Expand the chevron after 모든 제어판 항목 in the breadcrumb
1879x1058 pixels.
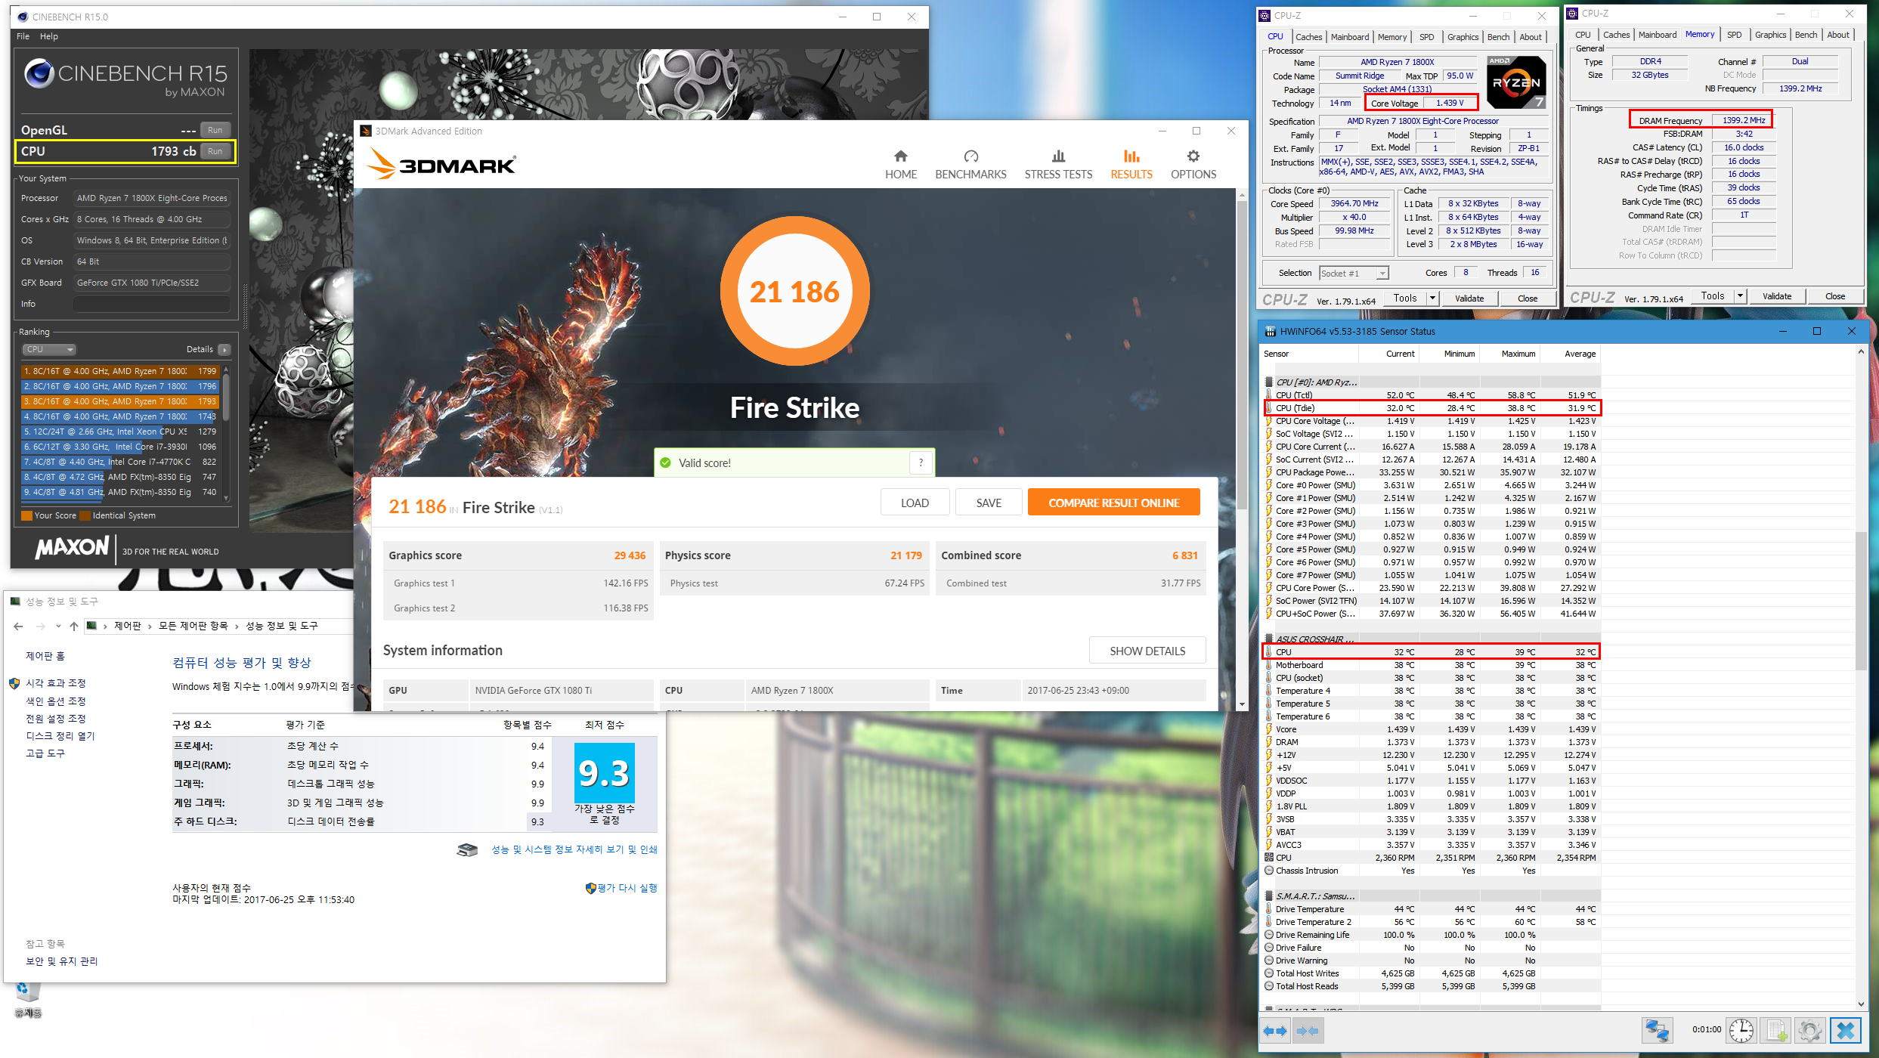coord(237,626)
